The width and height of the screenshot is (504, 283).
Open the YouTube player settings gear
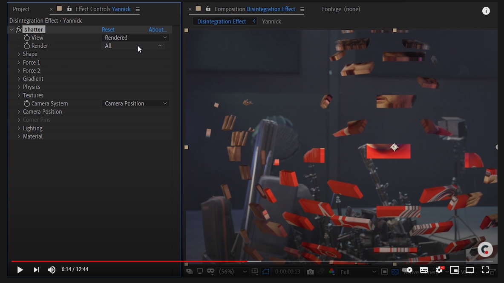[439, 269]
